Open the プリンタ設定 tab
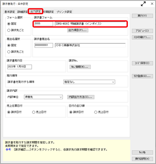The image size is (156, 164). point(64,12)
